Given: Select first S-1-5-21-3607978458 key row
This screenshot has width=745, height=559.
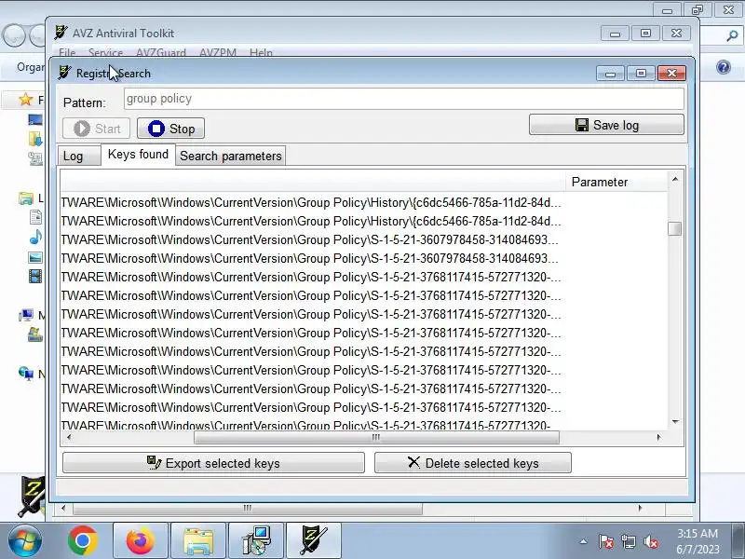Looking at the screenshot, I should pyautogui.click(x=311, y=239).
